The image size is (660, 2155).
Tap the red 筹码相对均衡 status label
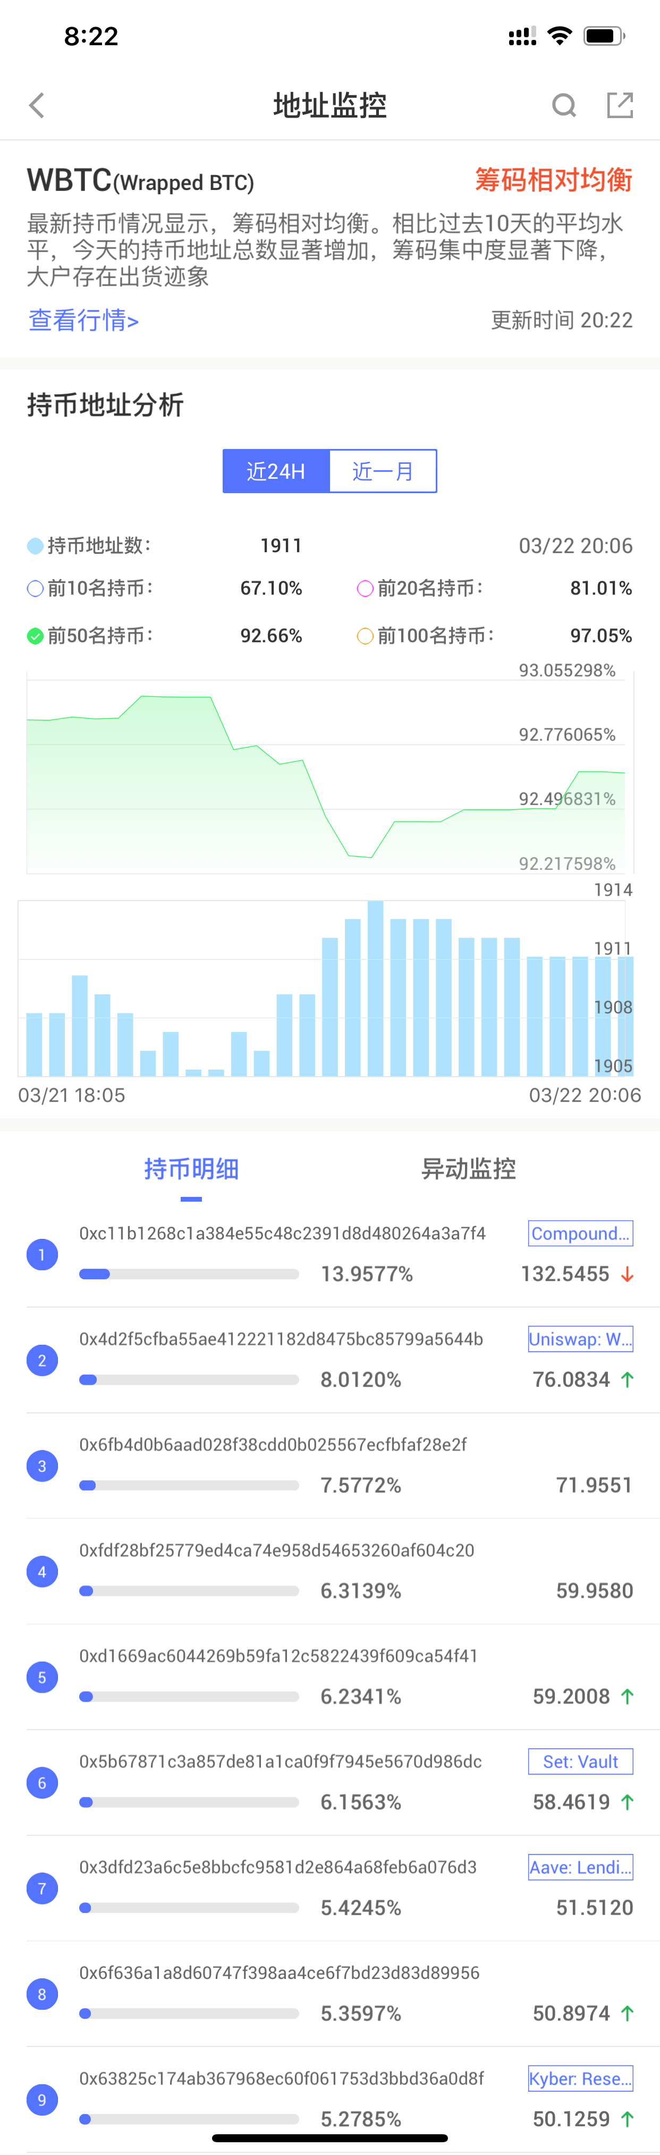coord(554,180)
